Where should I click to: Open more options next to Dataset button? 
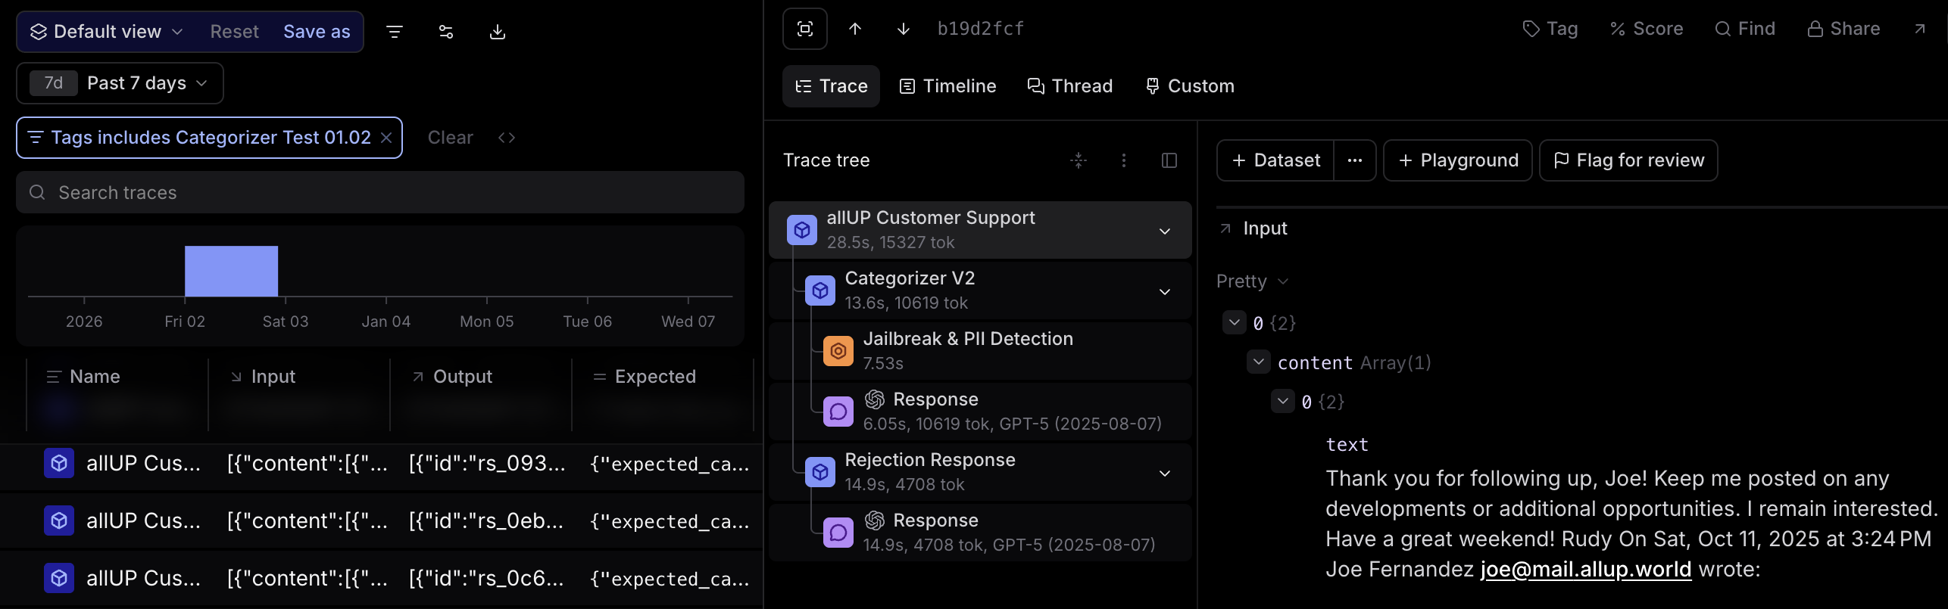1355,160
